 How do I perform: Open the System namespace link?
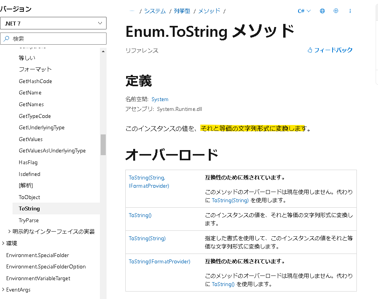coord(160,99)
